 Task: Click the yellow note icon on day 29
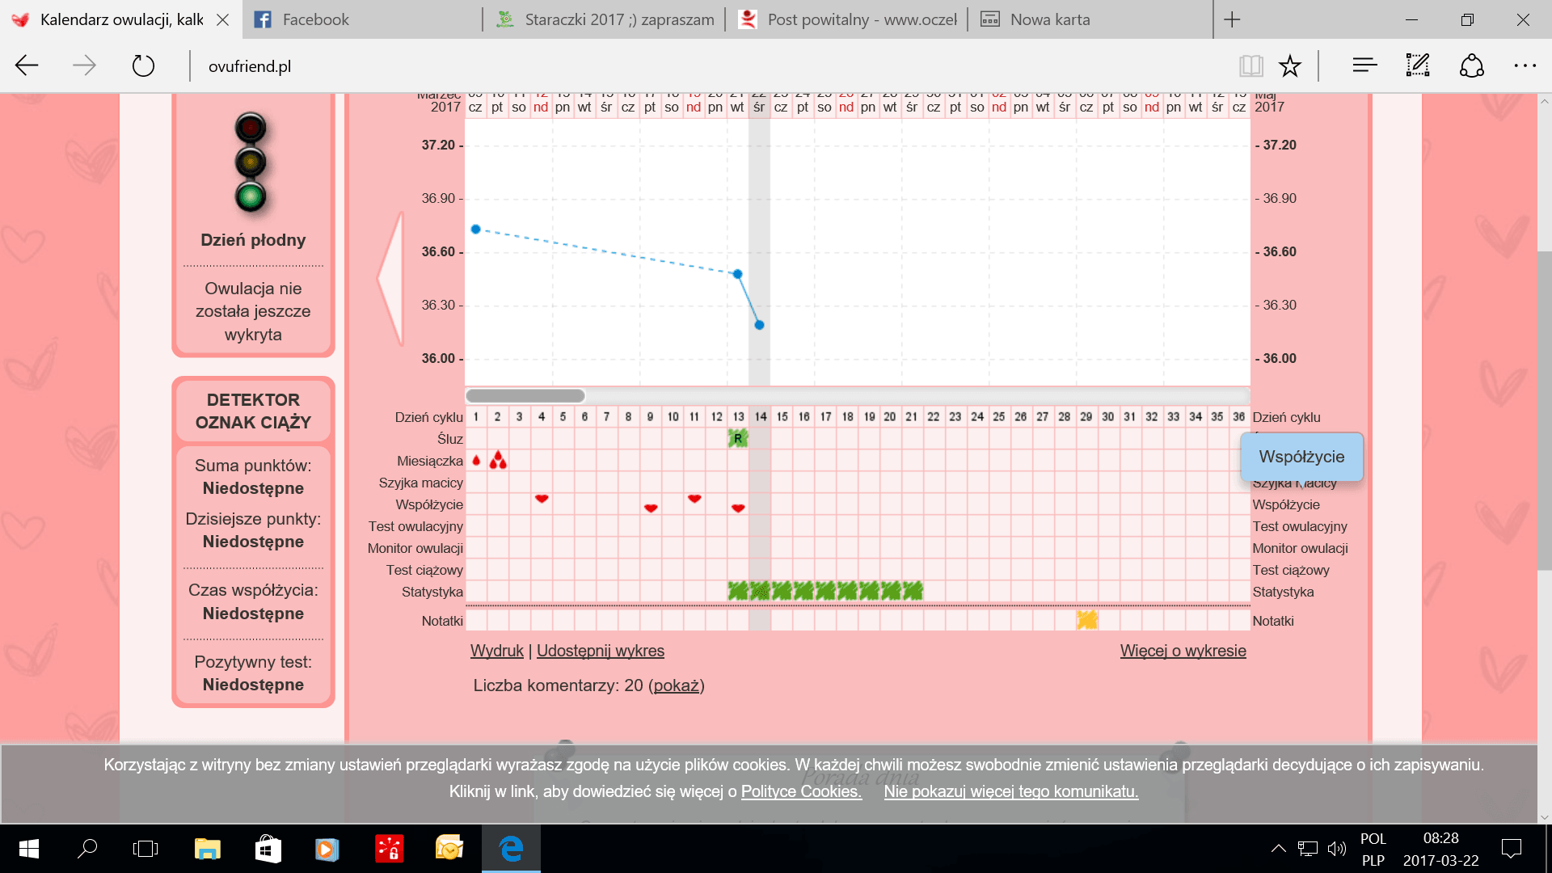1087,620
